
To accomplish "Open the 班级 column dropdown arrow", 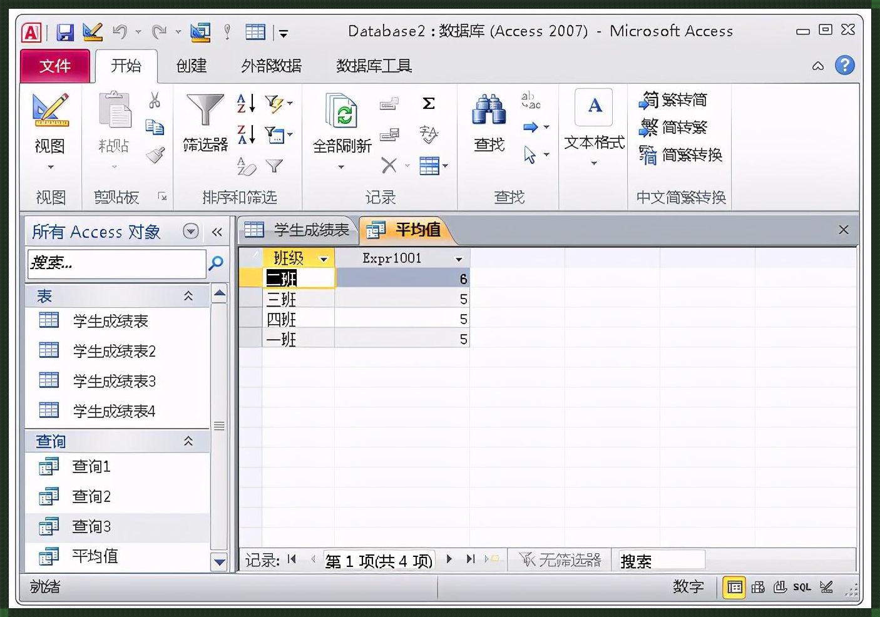I will 324,258.
